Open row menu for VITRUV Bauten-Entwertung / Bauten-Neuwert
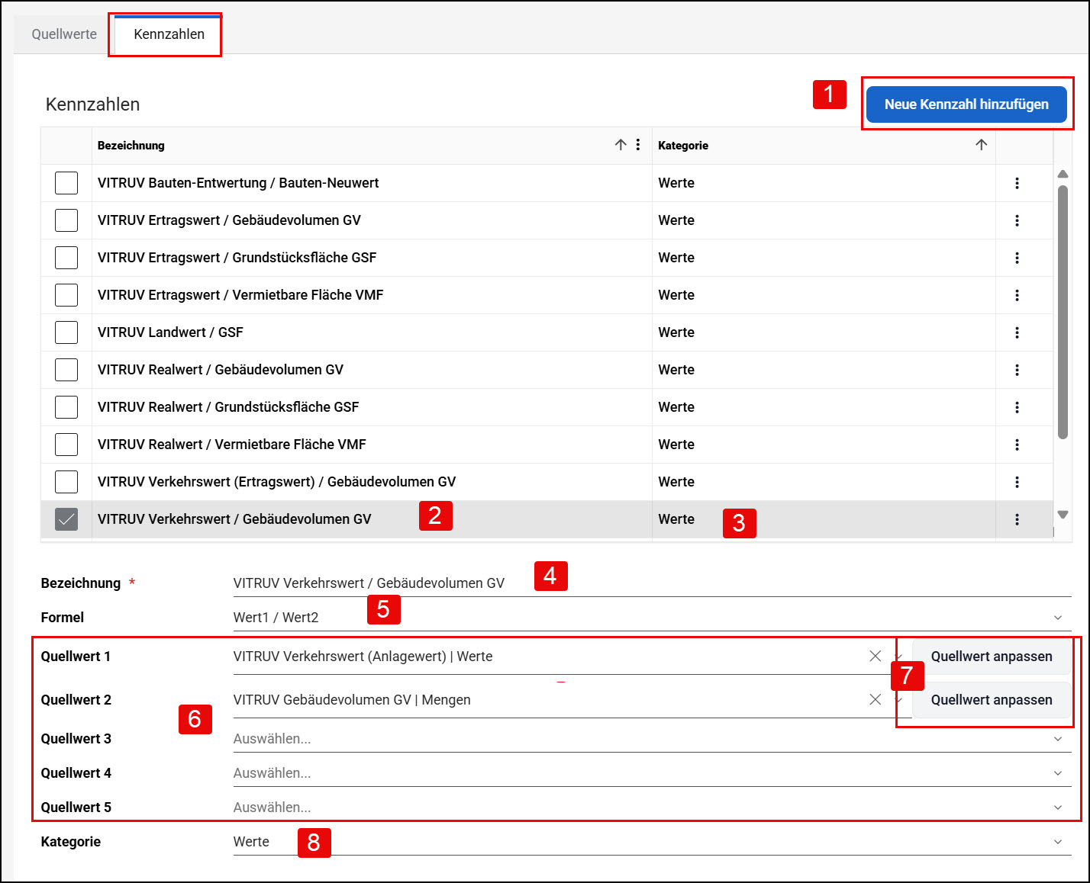1090x883 pixels. [x=1017, y=183]
